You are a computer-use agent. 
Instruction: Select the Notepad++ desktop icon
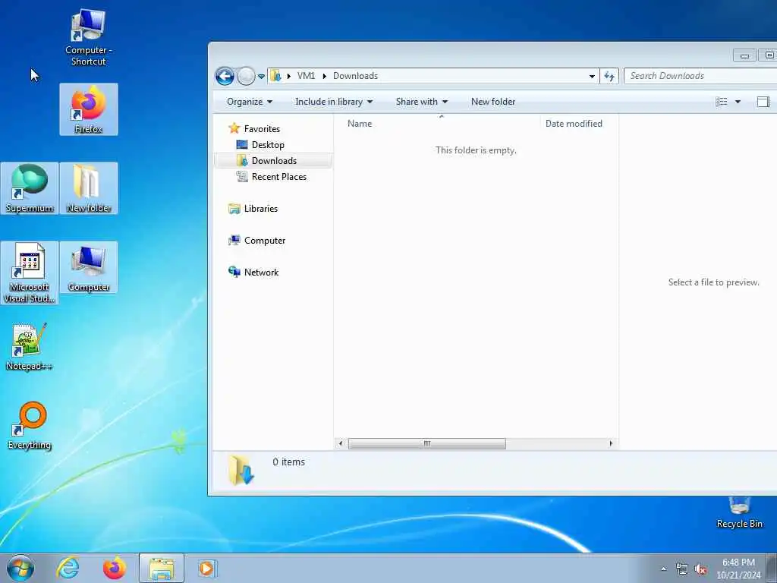pyautogui.click(x=30, y=346)
